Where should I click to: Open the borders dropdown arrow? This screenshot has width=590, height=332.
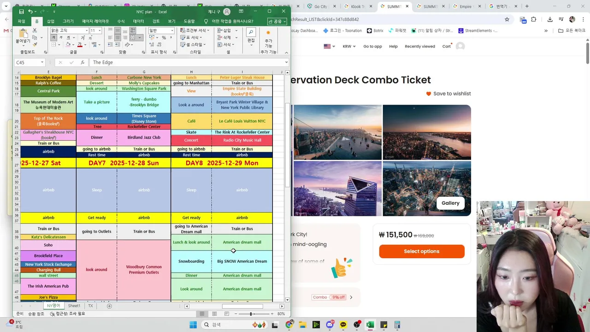tap(59, 45)
